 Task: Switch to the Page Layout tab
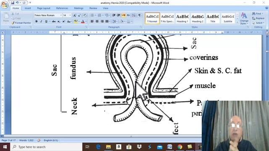[44, 8]
